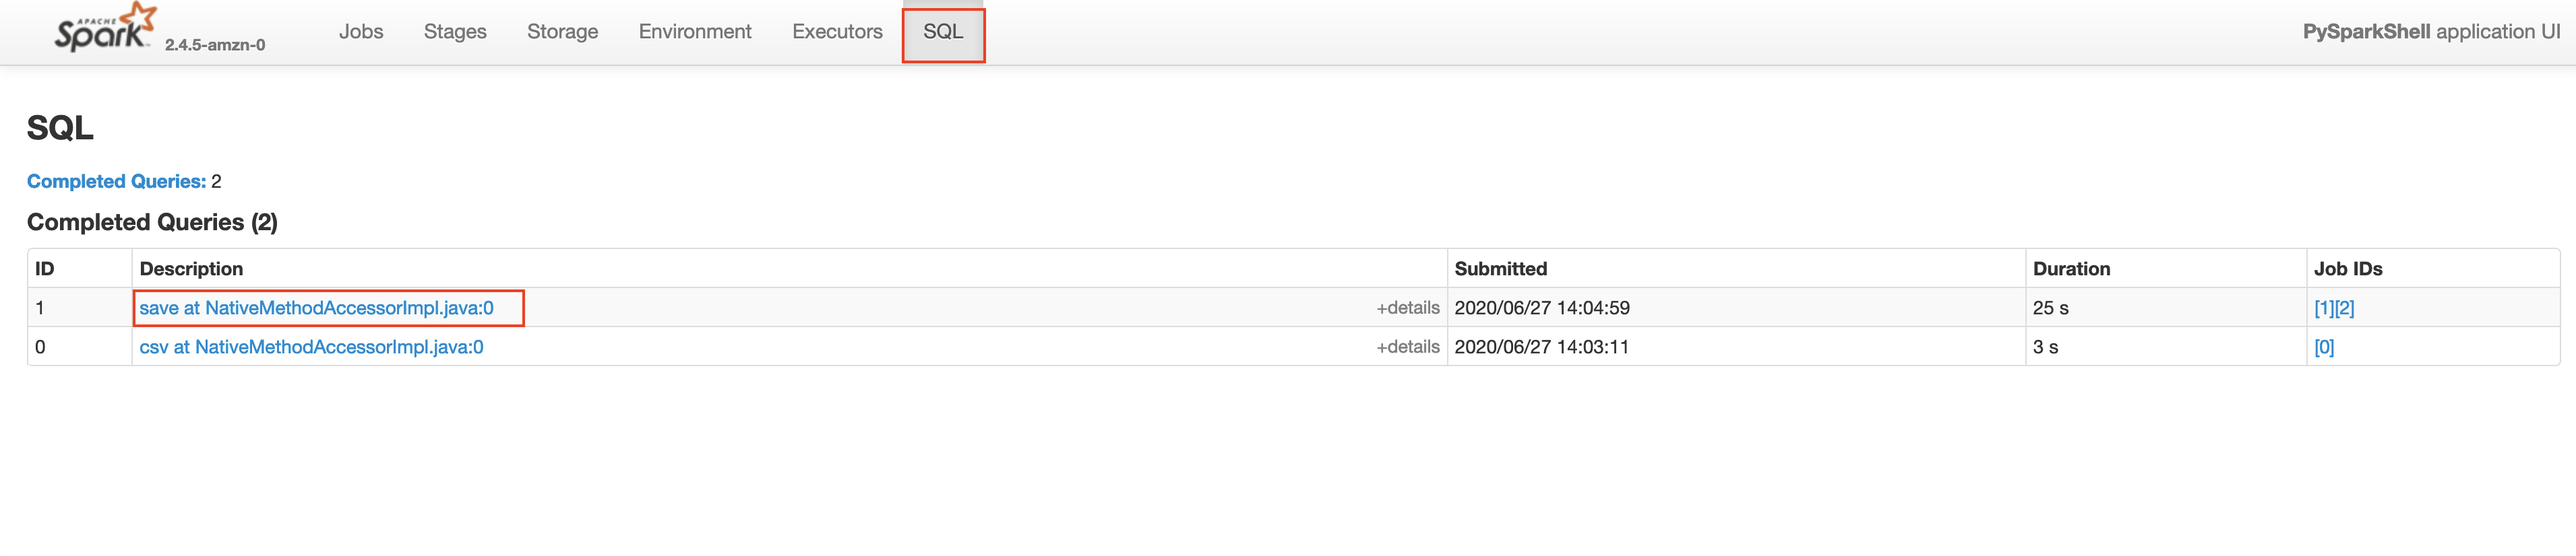Image resolution: width=2576 pixels, height=556 pixels.
Task: View the Executors tab
Action: (837, 32)
